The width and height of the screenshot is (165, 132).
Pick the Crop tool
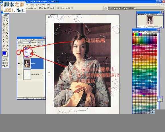coord(4,24)
